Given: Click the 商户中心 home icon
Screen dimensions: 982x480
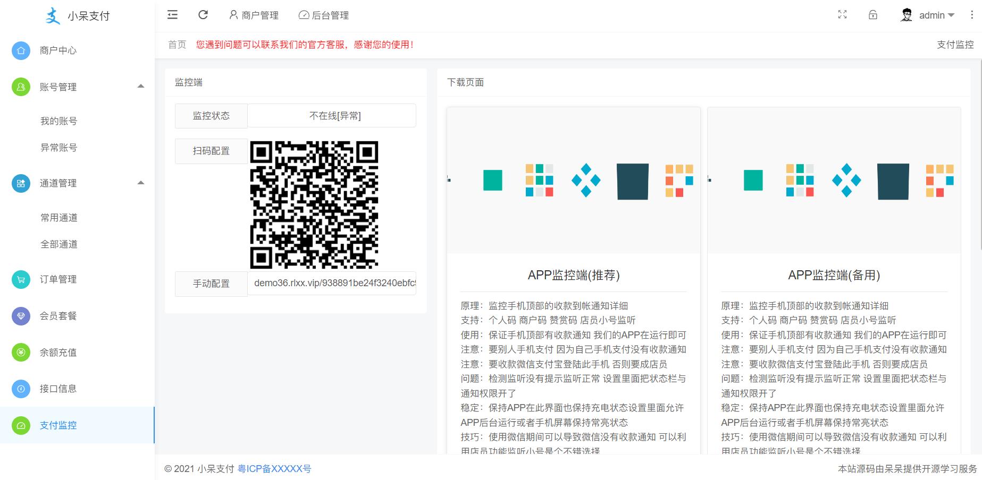Looking at the screenshot, I should (x=21, y=50).
